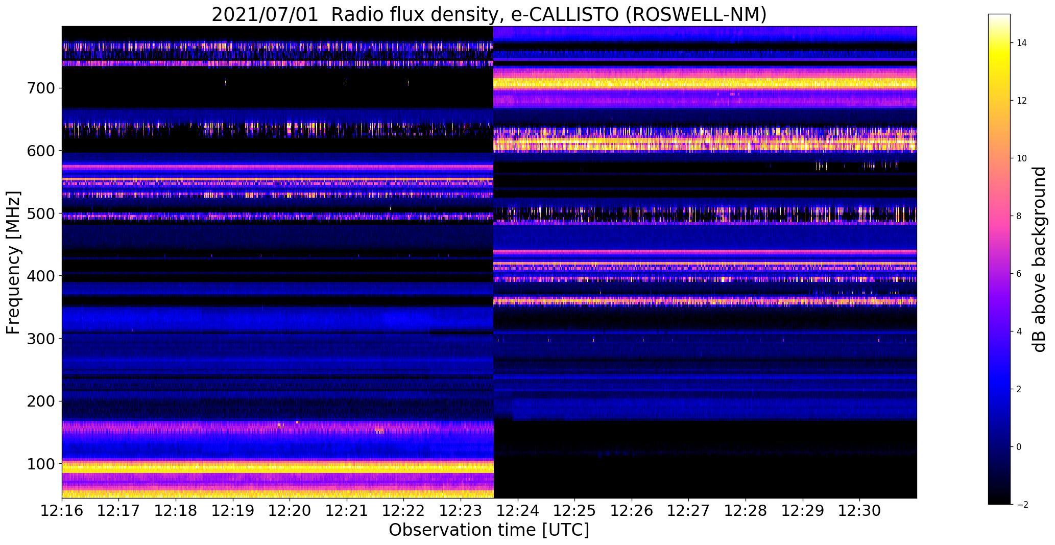Click the colorbar tick label 14
The height and width of the screenshot is (545, 1055).
point(1022,43)
